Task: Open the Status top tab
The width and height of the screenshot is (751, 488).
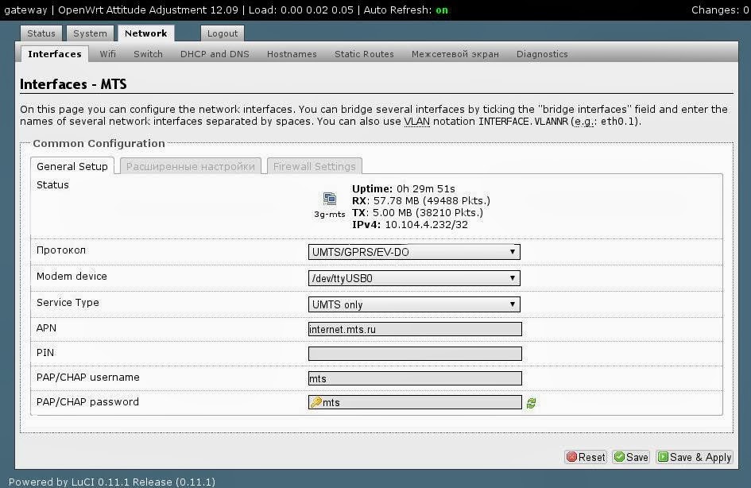Action: [x=41, y=33]
